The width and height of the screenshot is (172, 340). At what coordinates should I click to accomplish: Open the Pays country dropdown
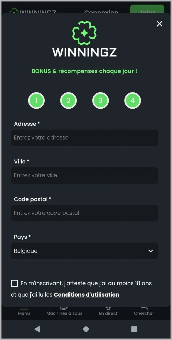(x=84, y=251)
